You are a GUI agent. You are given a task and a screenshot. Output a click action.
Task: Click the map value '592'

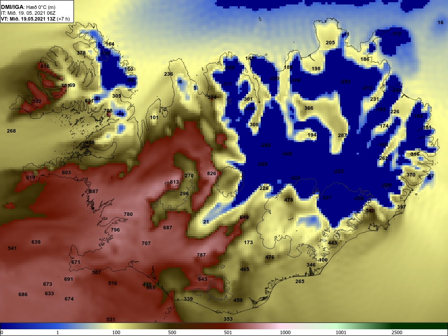[37, 101]
